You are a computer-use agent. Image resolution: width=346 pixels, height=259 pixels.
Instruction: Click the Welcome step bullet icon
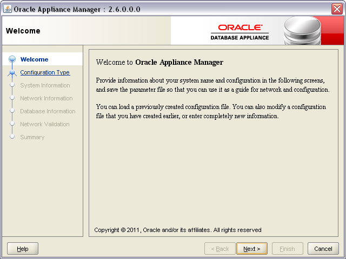(x=12, y=59)
